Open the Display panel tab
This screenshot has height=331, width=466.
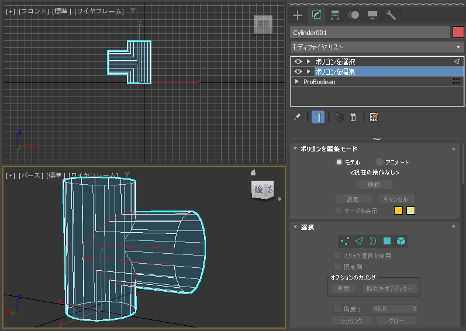[372, 15]
